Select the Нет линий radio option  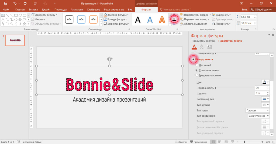point(197,65)
